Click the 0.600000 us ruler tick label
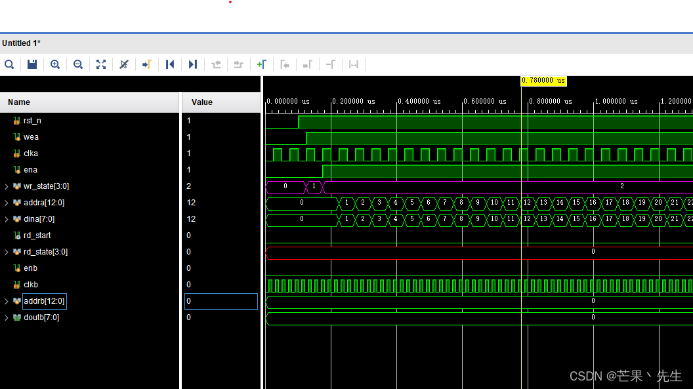Screen dimensions: 693x389 coord(485,101)
